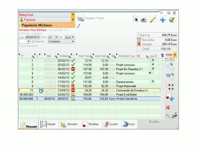Image resolution: width=201 pixels, height=150 pixels.
Task: Click the copy document icon in right sidebar
Action: [x=170, y=67]
